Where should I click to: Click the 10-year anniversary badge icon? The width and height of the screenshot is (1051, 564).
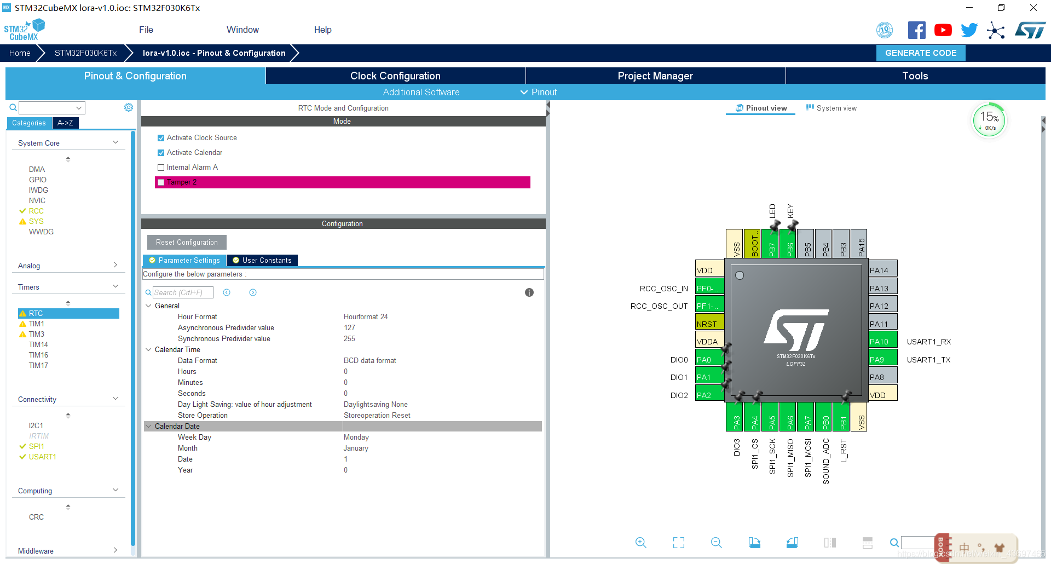click(x=885, y=30)
